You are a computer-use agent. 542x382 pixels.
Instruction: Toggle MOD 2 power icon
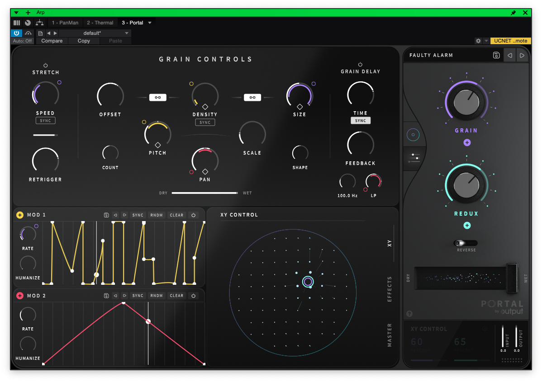(194, 296)
